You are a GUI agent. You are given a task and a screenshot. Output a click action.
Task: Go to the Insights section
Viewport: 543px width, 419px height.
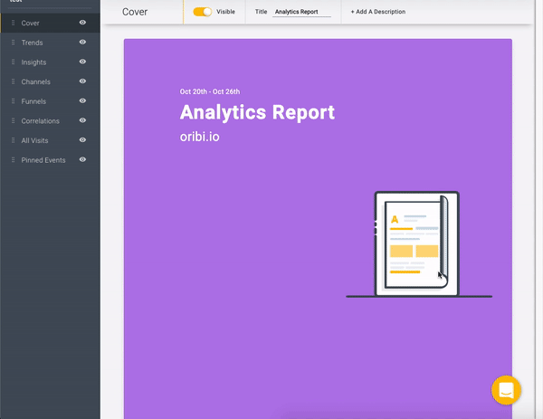coord(50,62)
